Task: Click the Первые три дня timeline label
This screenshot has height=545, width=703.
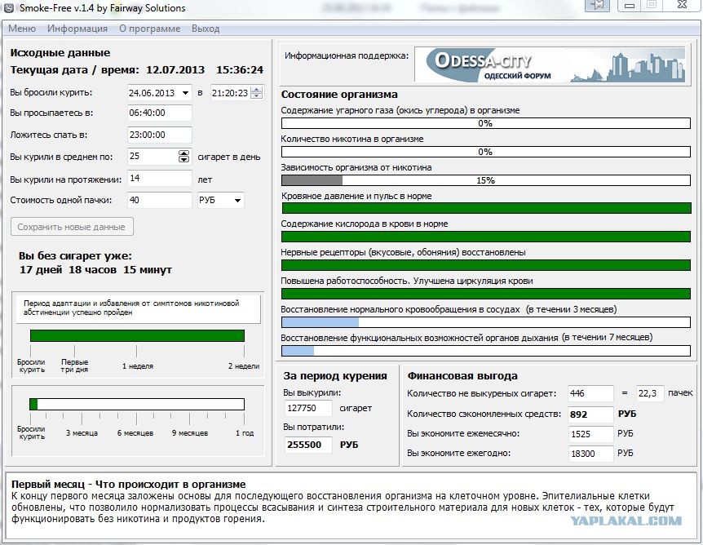Action: click(74, 366)
